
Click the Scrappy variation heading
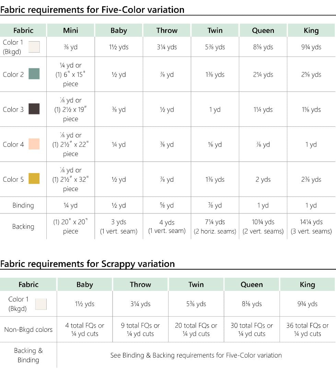click(88, 264)
